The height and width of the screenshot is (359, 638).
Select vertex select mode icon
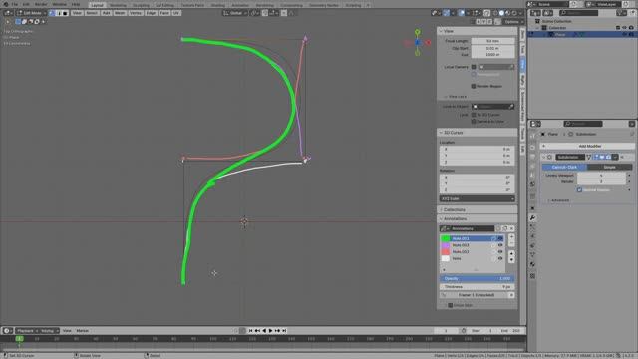52,13
